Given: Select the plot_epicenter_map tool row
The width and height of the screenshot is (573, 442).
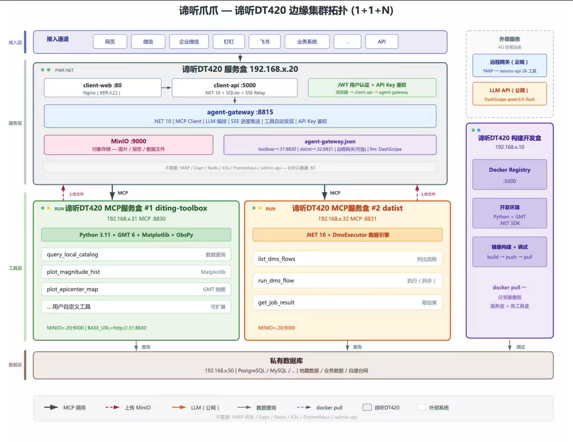Looking at the screenshot, I should tap(136, 289).
